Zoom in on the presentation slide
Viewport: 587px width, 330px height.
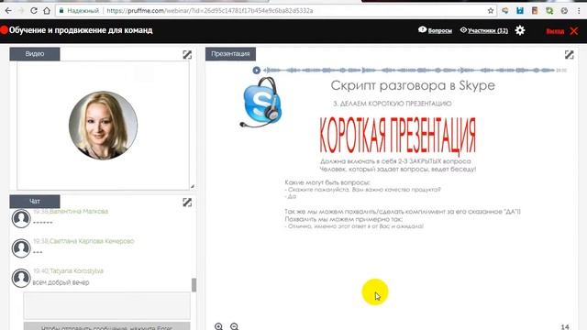tap(218, 326)
